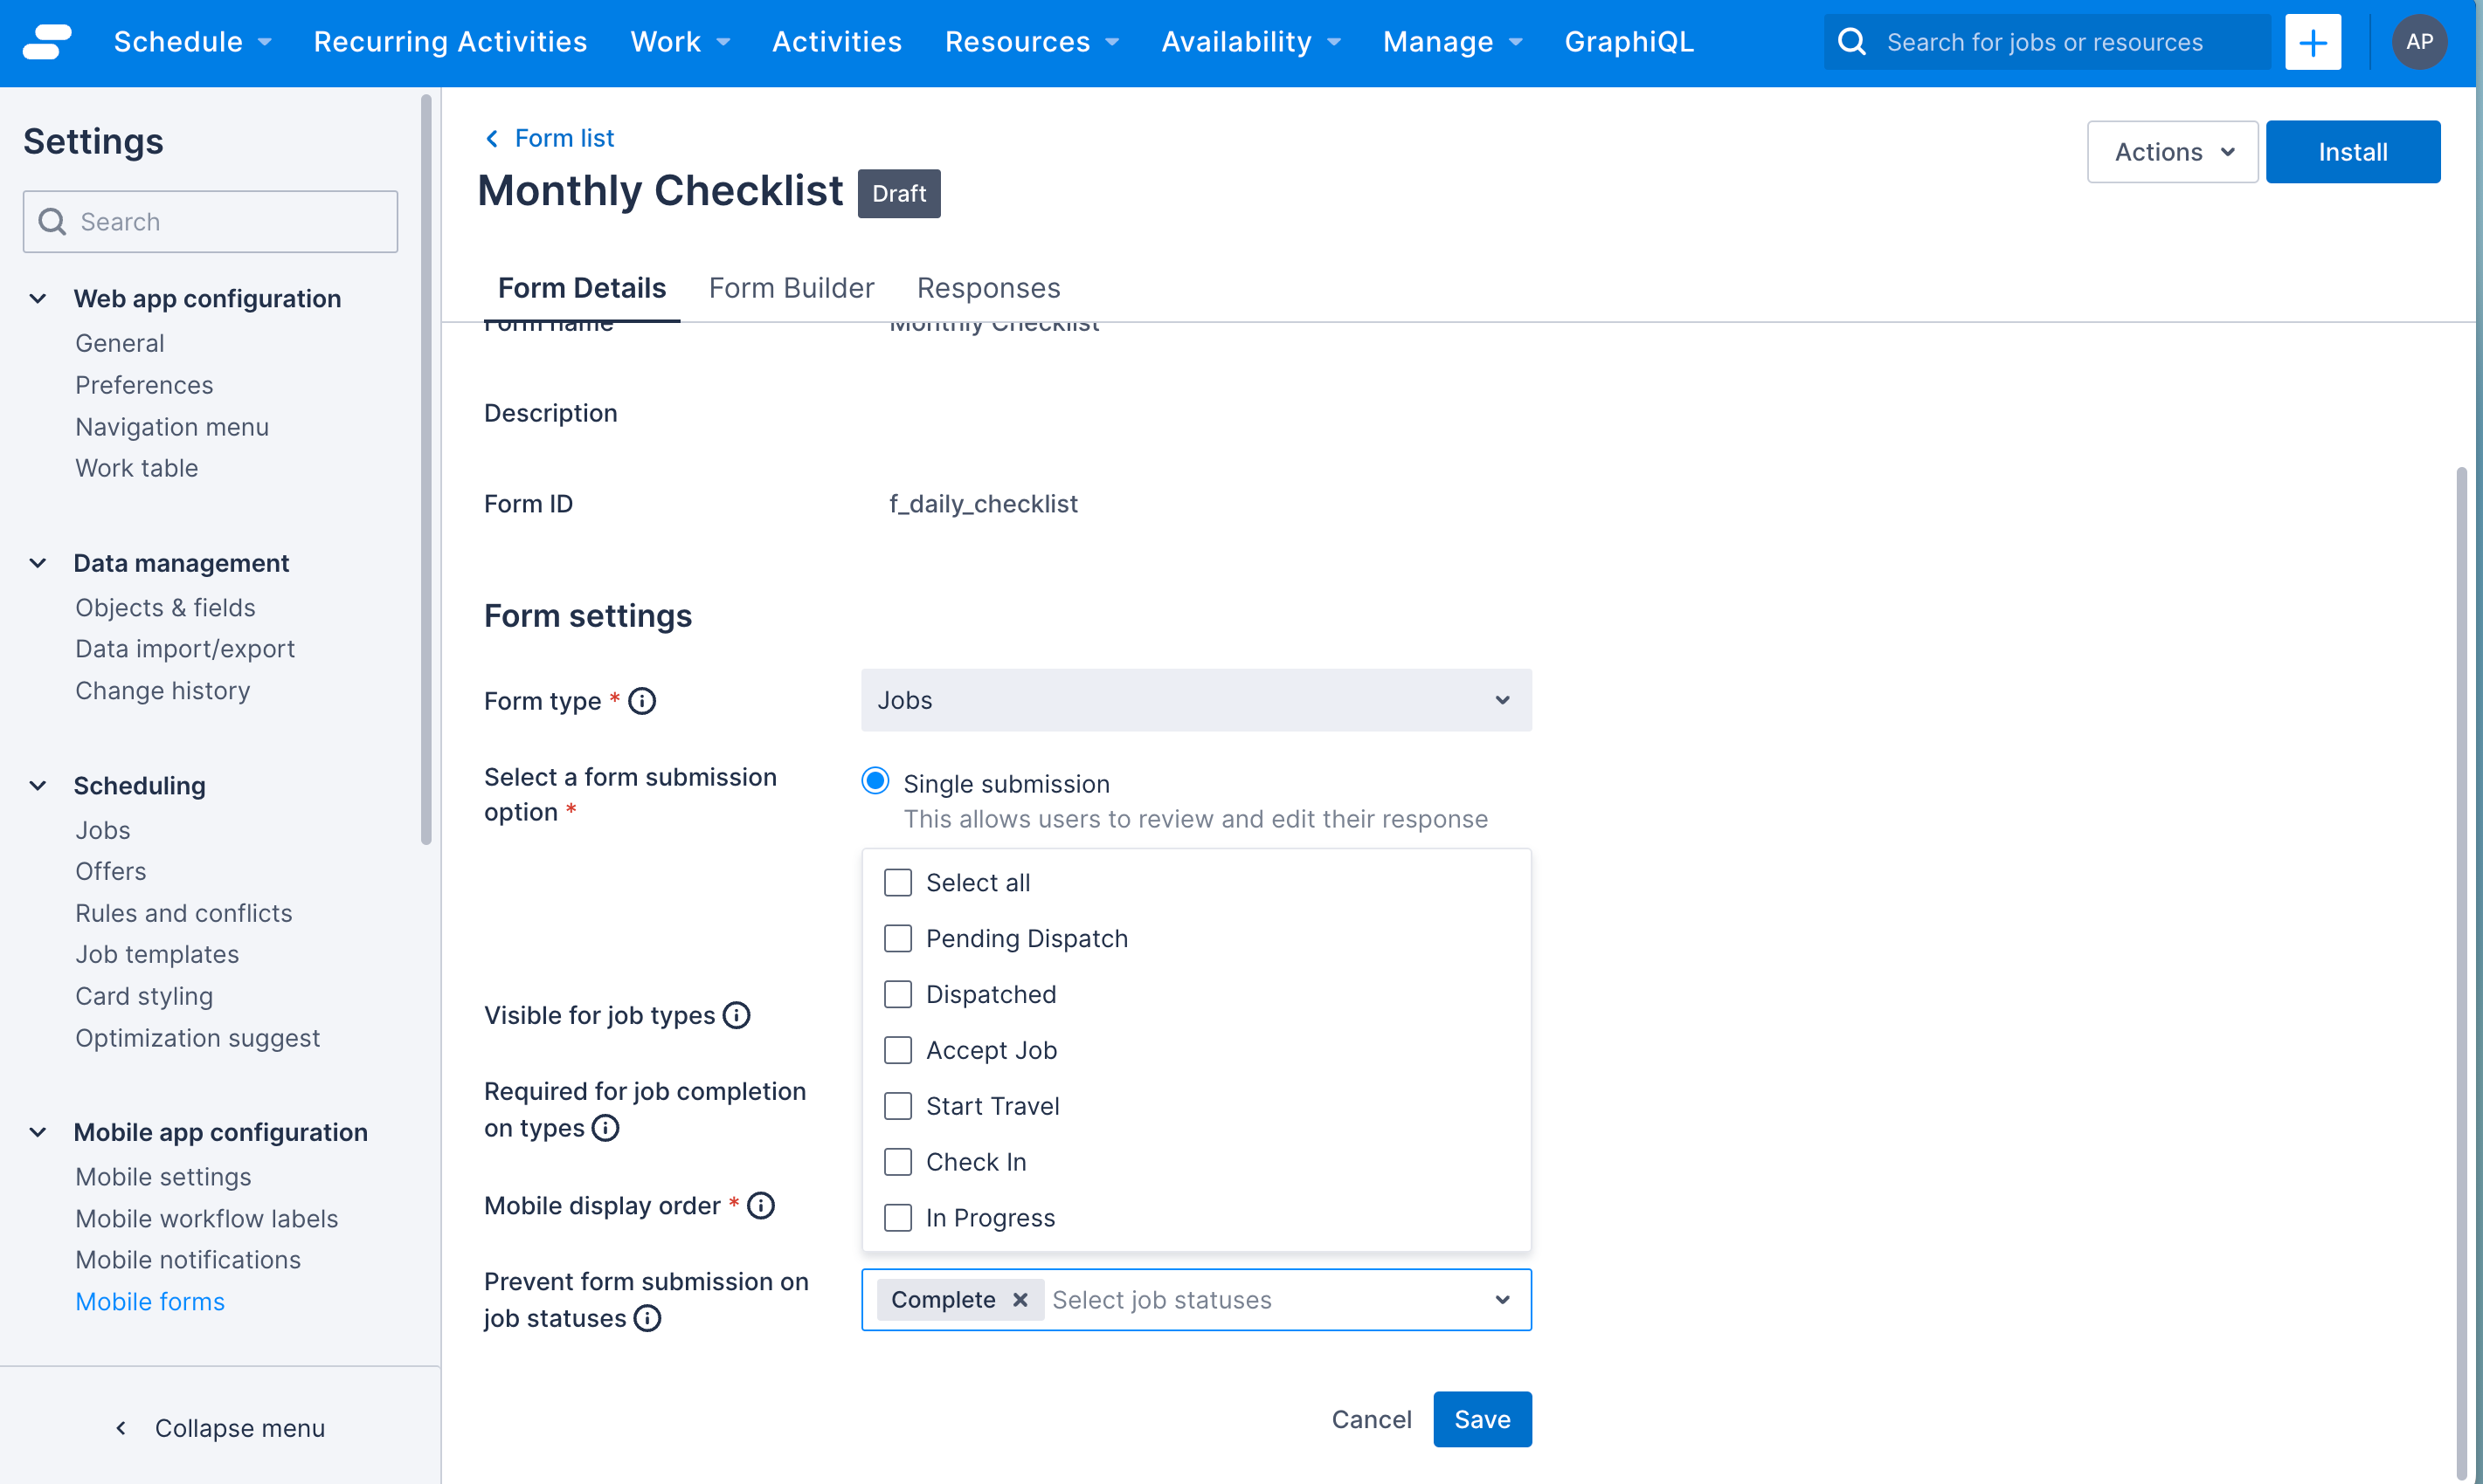
Task: Click the Cancel button
Action: [x=1370, y=1419]
